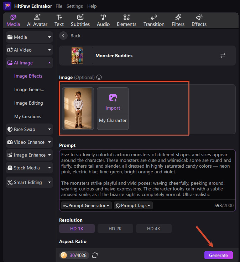Screen dimensions: 240x262
Task: Click the Back arrow icon
Action: 63,36
